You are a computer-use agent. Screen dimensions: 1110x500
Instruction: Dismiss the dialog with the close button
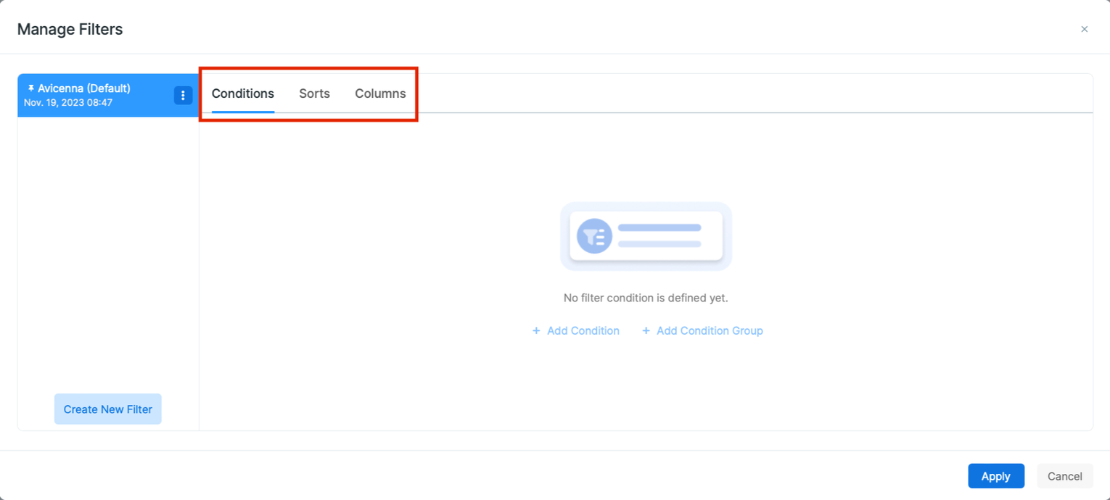point(1084,29)
